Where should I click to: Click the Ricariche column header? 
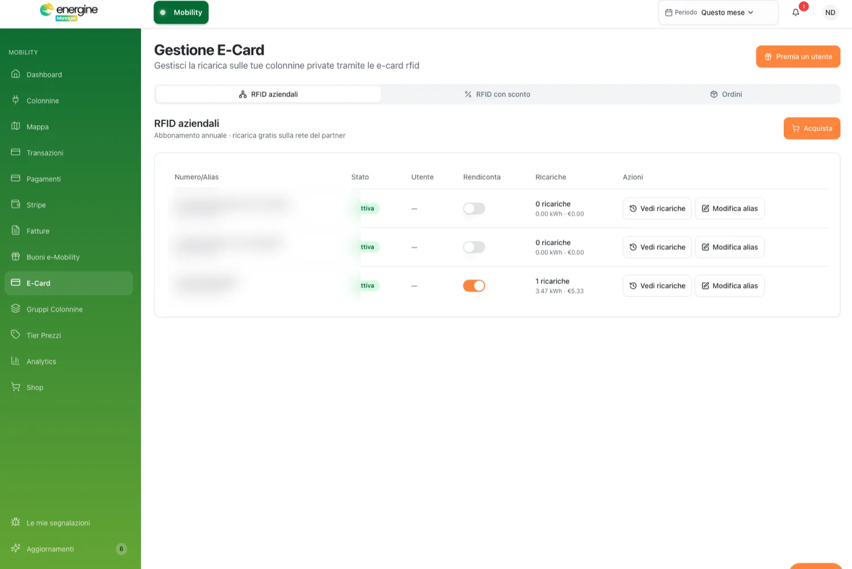tap(550, 177)
